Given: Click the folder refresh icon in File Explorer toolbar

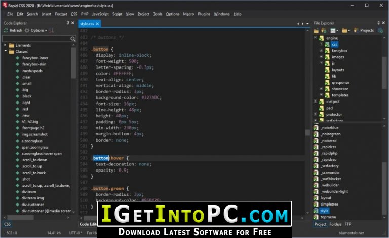Looking at the screenshot, I should [324, 31].
